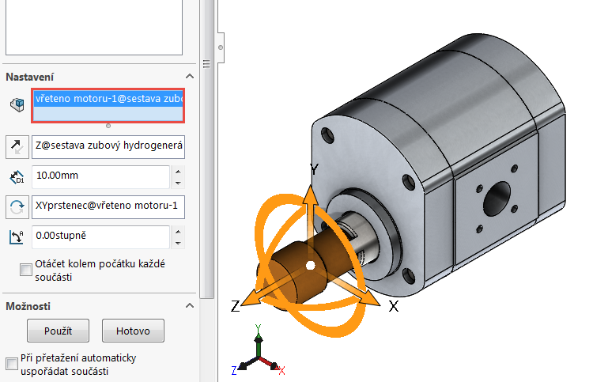Increase the rotation angle with up arrow
The image size is (593, 382).
pos(178,232)
